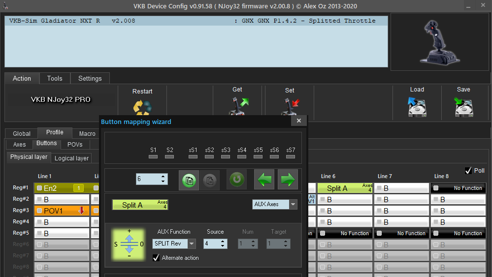
Task: Click the Reg#5 row label
Action: tap(21, 233)
